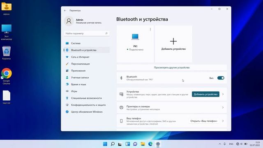The width and height of the screenshot is (263, 148).
Task: Click the Игры gamepad icon
Action: 67,91
